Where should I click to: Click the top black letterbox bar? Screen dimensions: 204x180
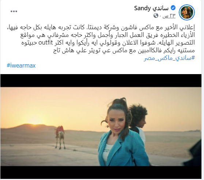[x=101, y=81]
